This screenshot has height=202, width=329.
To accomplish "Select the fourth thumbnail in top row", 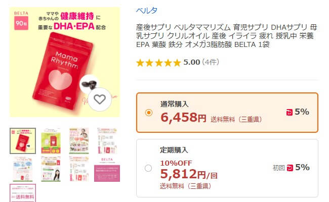I will pyautogui.click(x=107, y=141).
